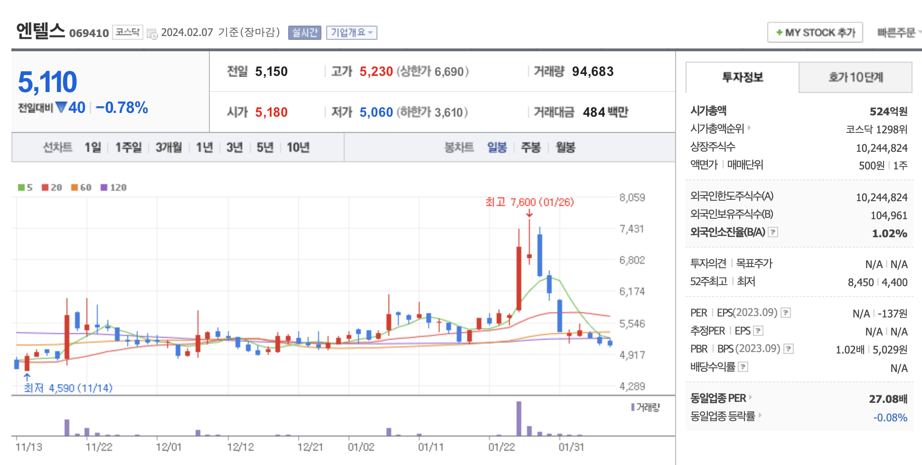Click the 고가 value 5,230
This screenshot has height=465, width=922.
click(376, 72)
